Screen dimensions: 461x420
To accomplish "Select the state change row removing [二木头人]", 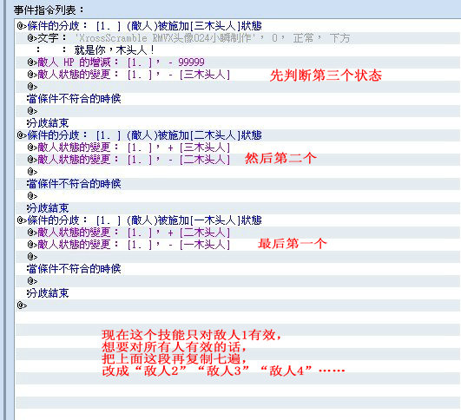I will (x=128, y=160).
